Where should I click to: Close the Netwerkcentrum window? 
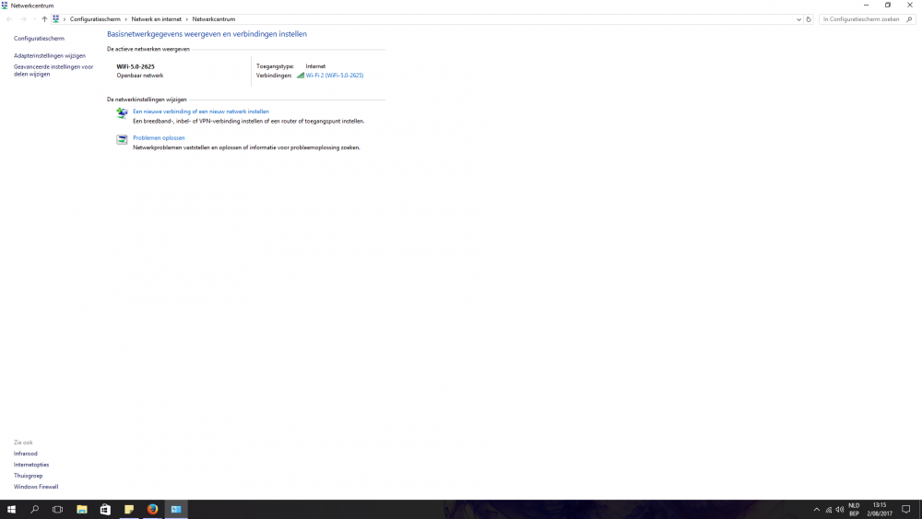pos(910,6)
